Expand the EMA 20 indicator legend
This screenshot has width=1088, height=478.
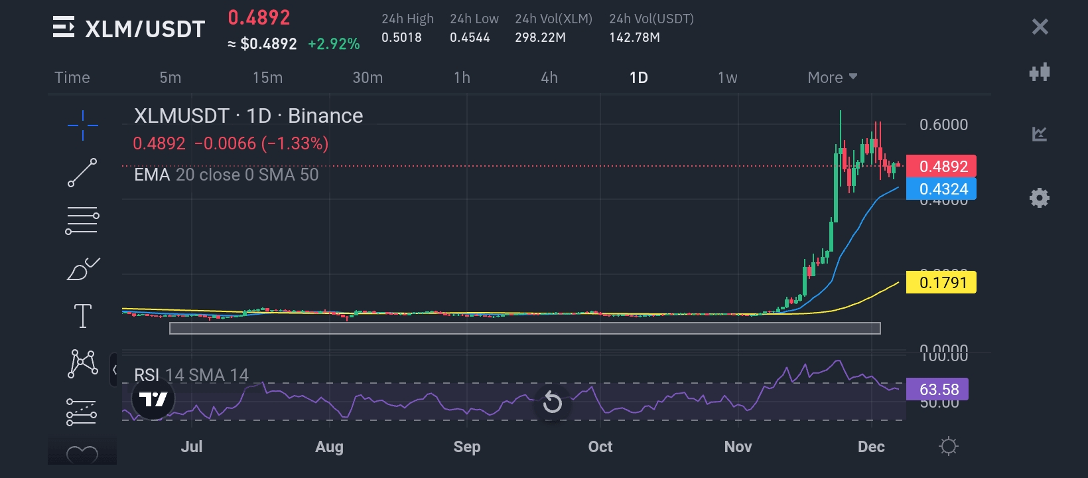(x=226, y=175)
